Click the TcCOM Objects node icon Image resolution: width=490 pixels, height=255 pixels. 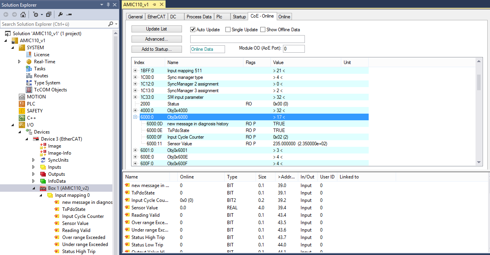[x=29, y=90]
